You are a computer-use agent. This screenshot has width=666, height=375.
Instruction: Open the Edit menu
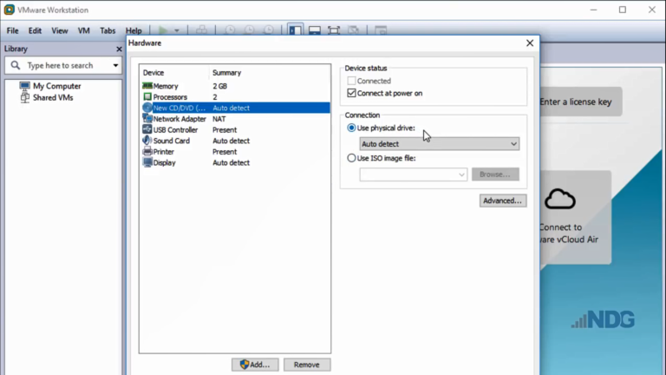coord(35,30)
